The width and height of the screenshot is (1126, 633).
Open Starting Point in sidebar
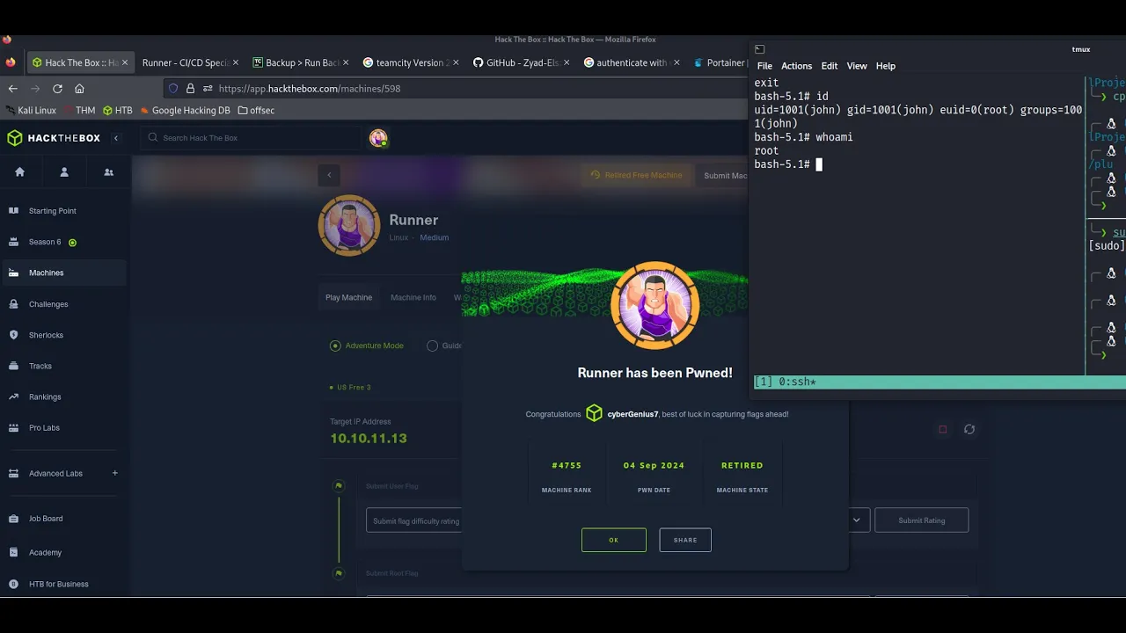click(x=63, y=211)
